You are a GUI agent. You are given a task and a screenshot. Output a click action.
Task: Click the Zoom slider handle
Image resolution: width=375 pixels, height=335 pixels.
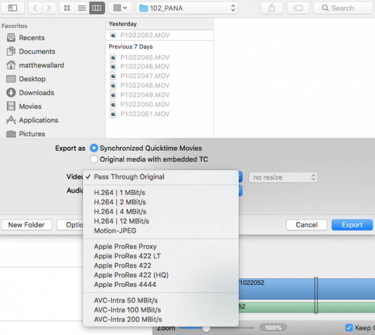point(206,327)
